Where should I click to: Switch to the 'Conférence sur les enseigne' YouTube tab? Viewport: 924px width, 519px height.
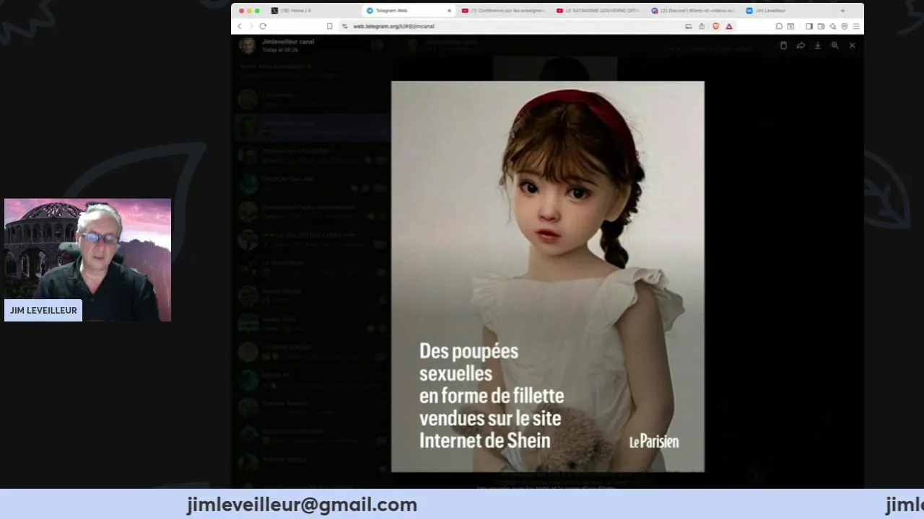tap(503, 11)
